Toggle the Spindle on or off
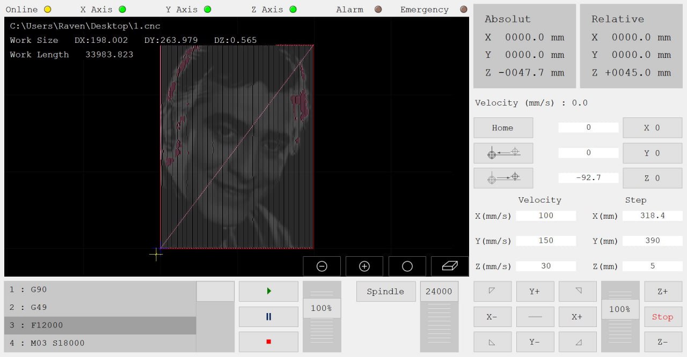Image resolution: width=687 pixels, height=357 pixels. tap(385, 292)
